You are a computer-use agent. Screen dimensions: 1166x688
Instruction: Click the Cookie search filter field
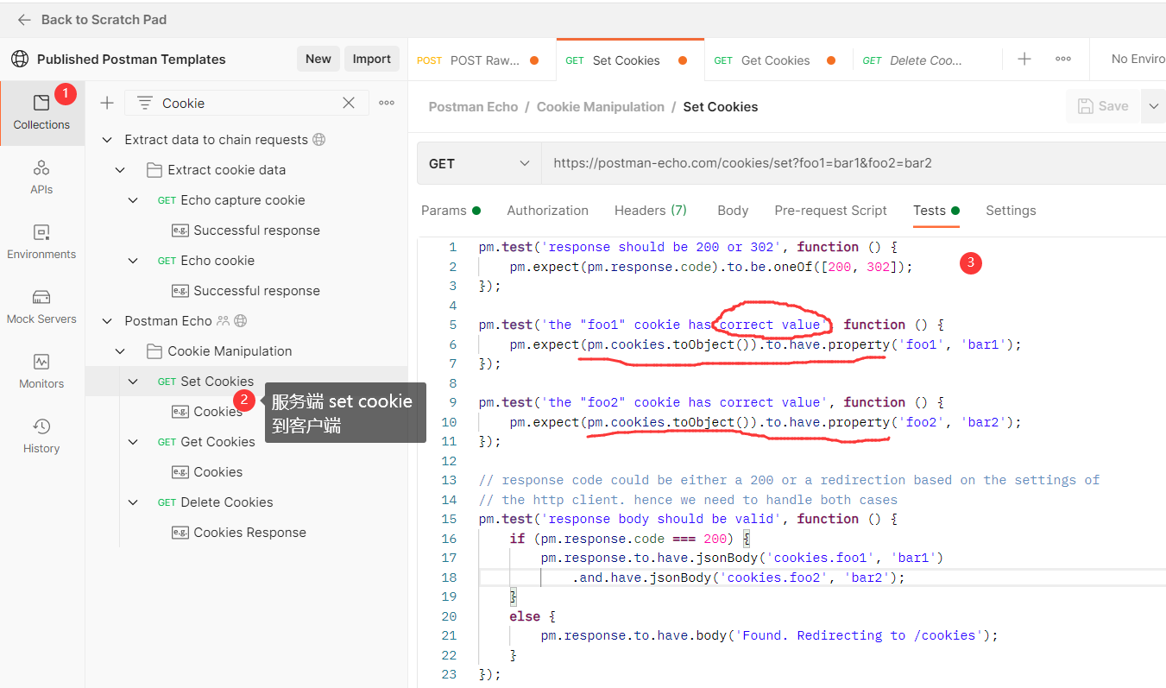(247, 103)
